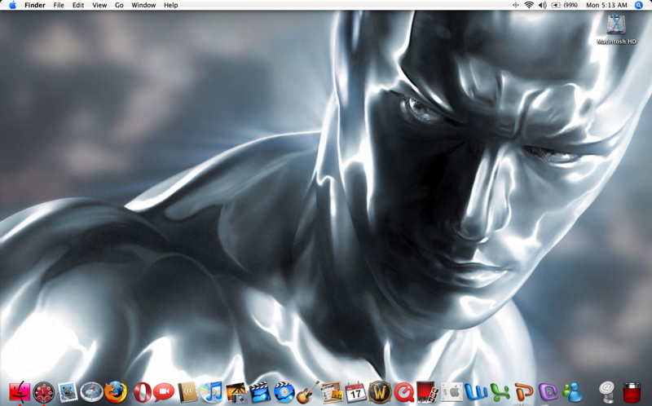The image size is (652, 406).
Task: Open iPhoto icon in the Dock
Action: [x=236, y=393]
